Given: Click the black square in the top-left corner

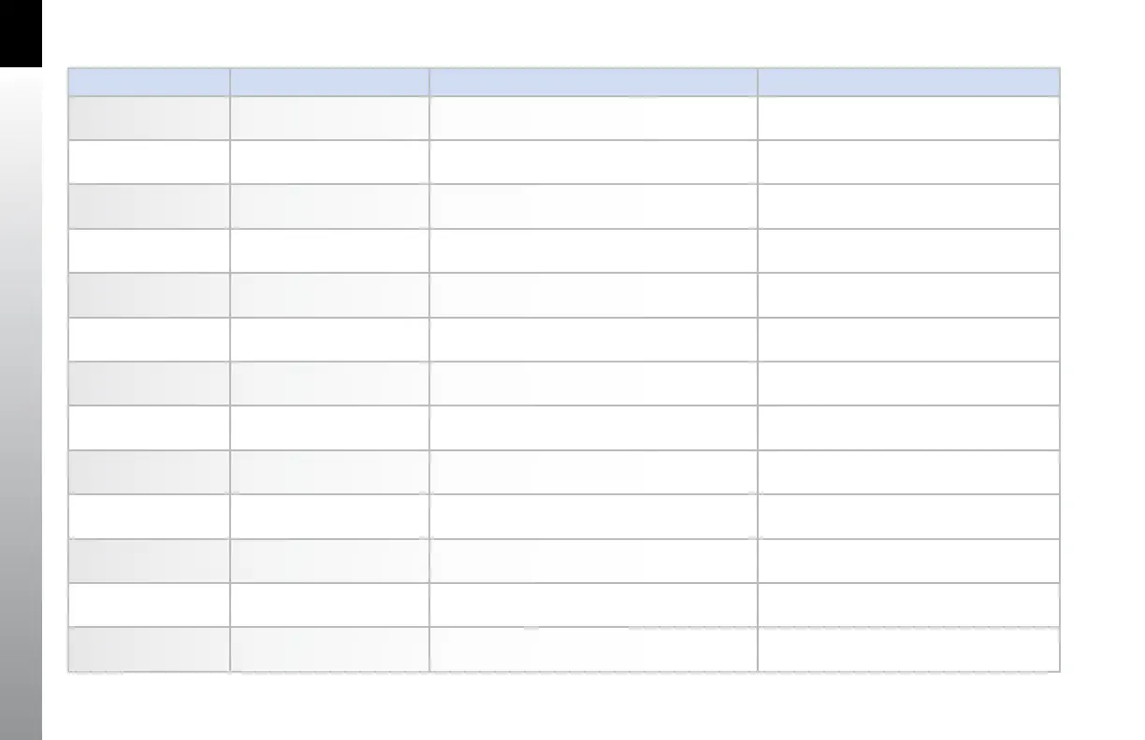Looking at the screenshot, I should pos(21,33).
